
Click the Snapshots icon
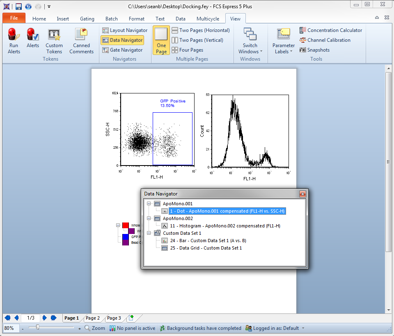click(x=303, y=50)
